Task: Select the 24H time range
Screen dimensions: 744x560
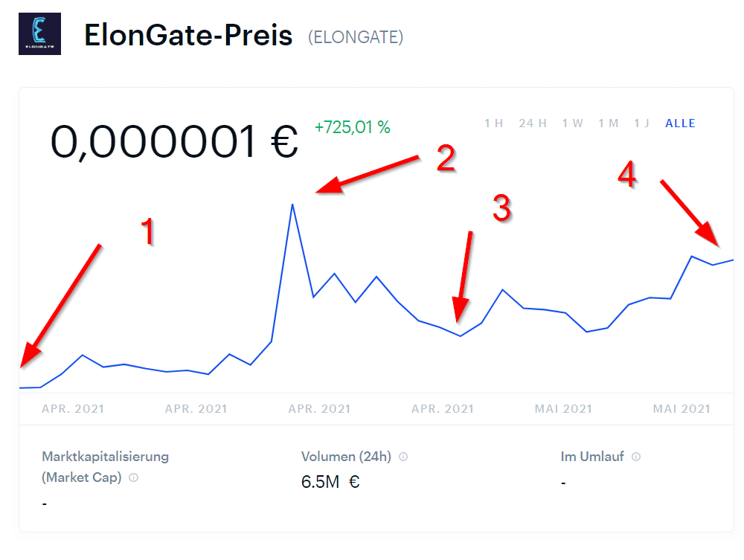Action: pos(533,123)
